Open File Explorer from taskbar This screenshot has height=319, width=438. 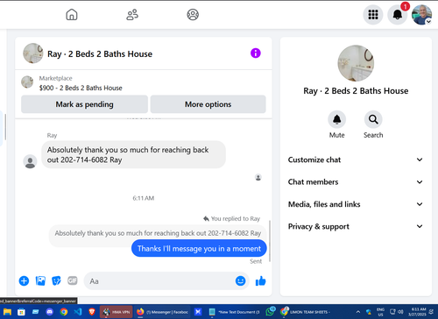click(x=7, y=312)
